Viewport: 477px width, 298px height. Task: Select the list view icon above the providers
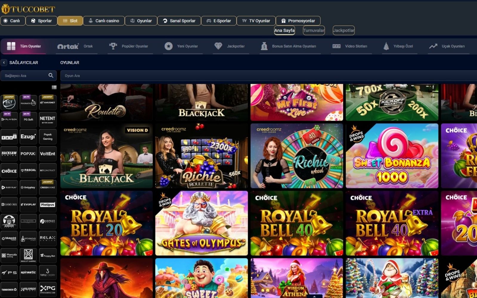tap(54, 88)
